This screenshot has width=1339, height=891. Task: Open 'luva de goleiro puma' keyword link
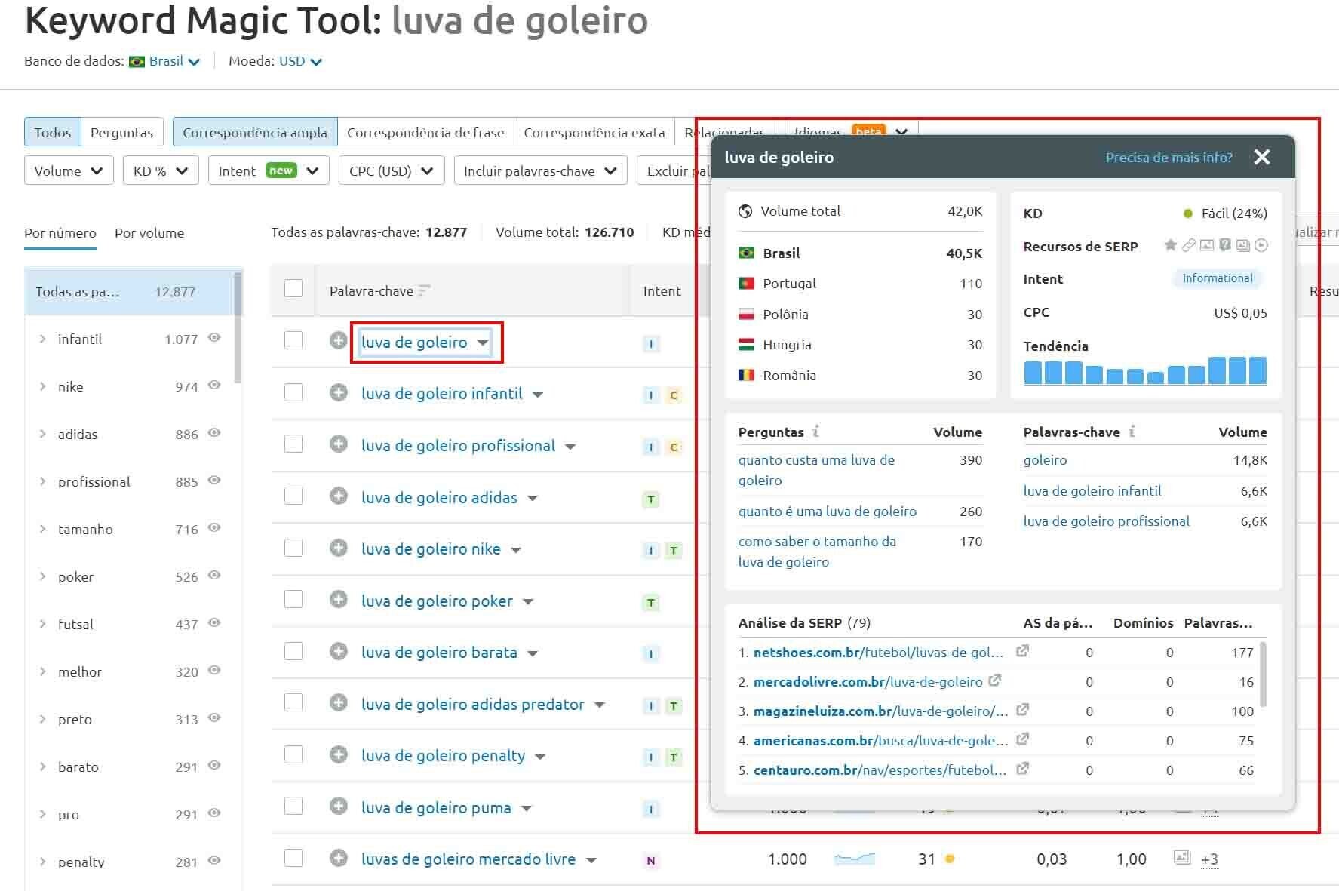click(x=436, y=807)
